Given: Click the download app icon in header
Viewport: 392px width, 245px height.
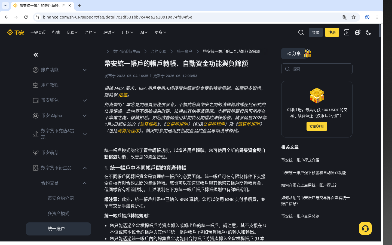Looking at the screenshot, I should click(x=347, y=32).
